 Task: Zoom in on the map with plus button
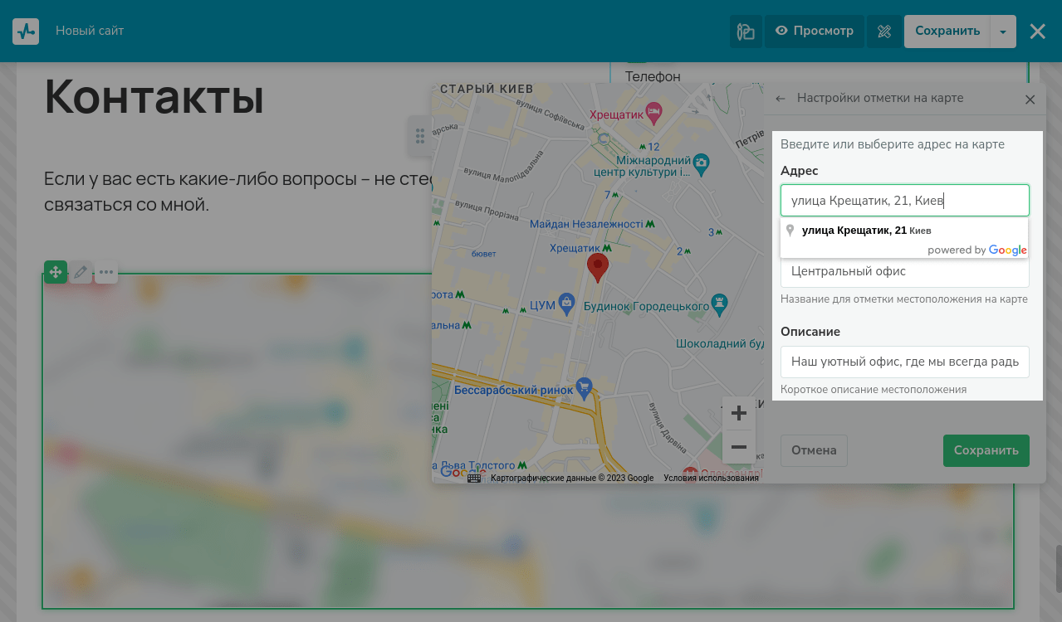(738, 413)
